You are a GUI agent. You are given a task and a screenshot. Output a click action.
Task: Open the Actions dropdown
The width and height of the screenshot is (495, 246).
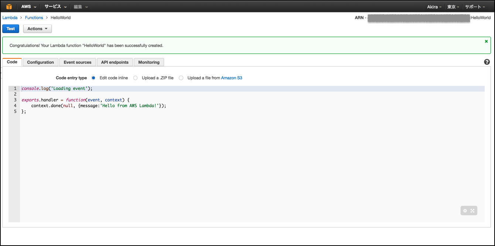point(37,28)
